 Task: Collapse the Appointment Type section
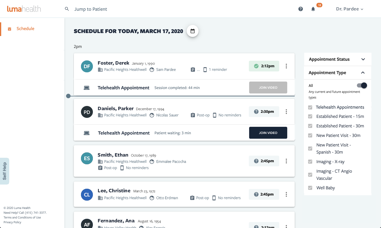click(363, 73)
